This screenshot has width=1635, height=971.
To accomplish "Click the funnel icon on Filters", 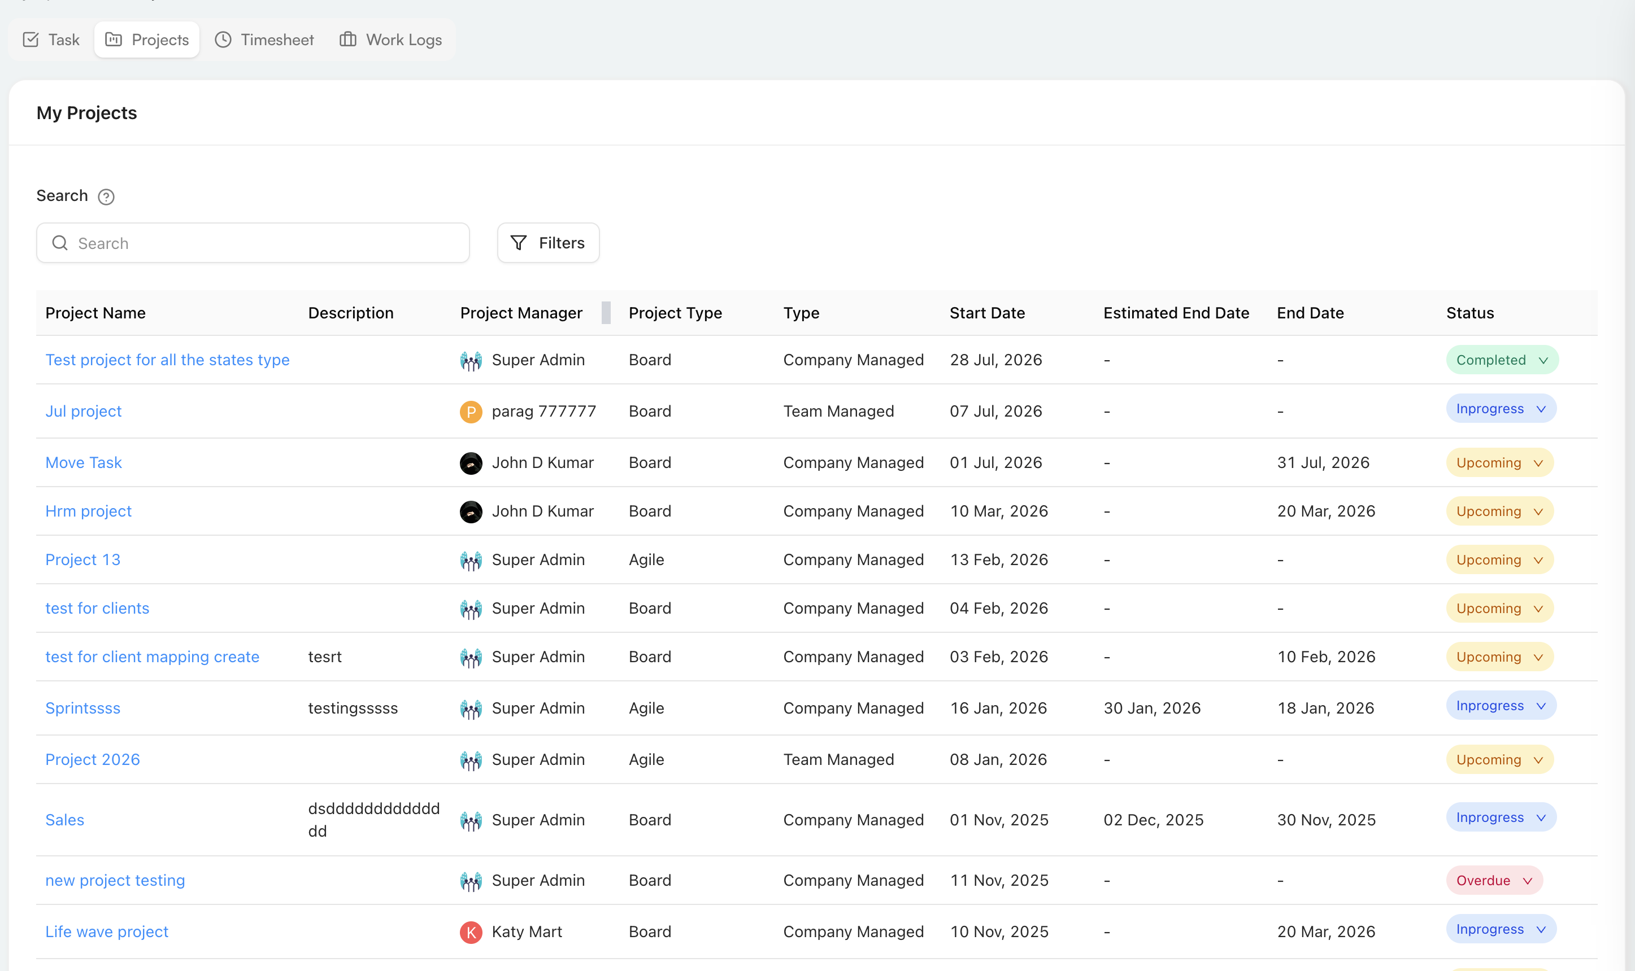I will (x=519, y=243).
